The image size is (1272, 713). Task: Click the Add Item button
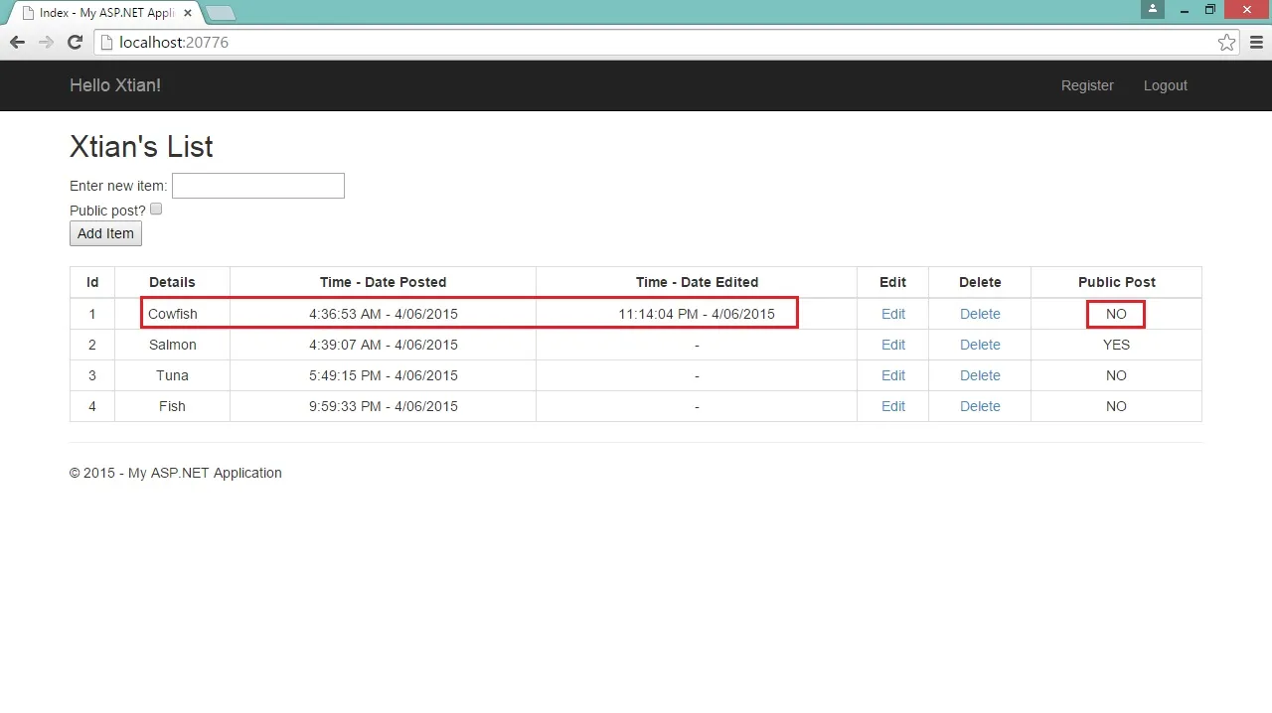105,233
